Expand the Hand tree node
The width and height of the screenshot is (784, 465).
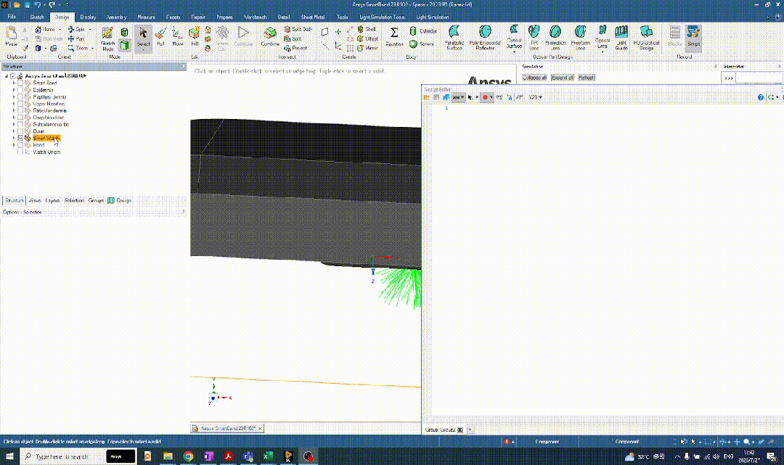tap(14, 145)
